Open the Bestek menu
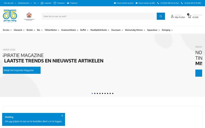The width and height of the screenshot is (205, 128). 31,30
